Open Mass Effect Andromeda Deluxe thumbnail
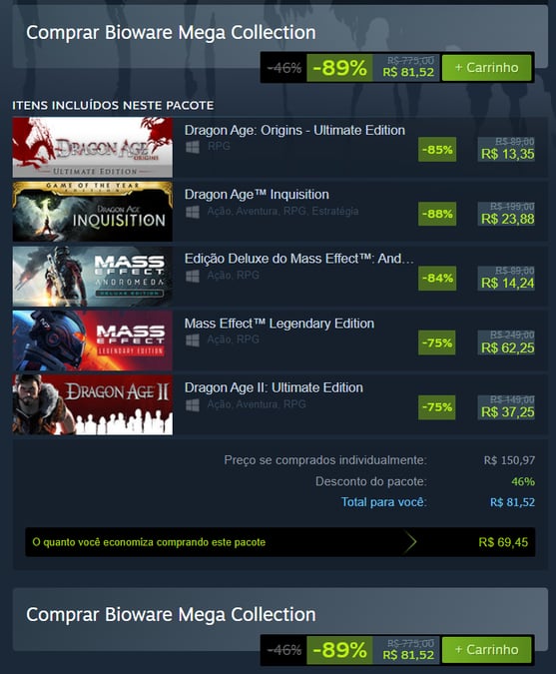Image resolution: width=556 pixels, height=674 pixels. pyautogui.click(x=93, y=276)
